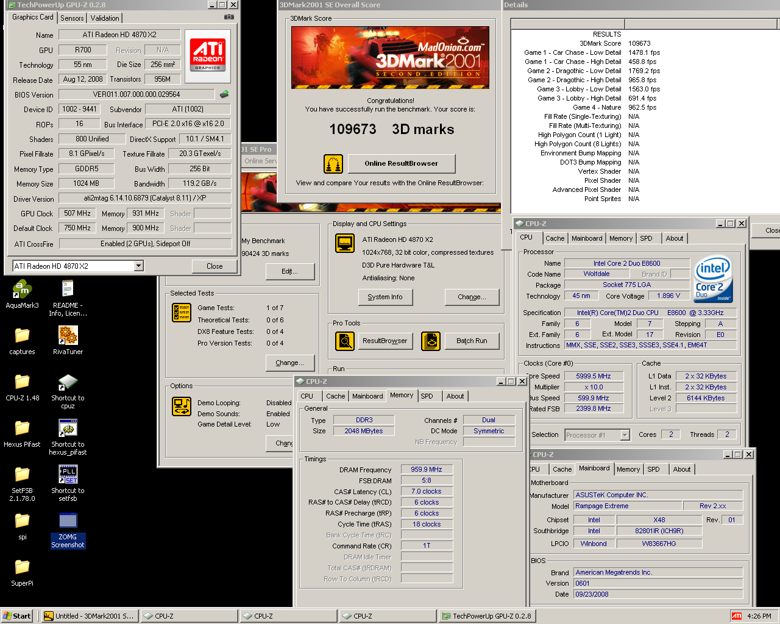780x624 pixels.
Task: Click the Intel Core 2 Duo logo
Action: (x=713, y=278)
